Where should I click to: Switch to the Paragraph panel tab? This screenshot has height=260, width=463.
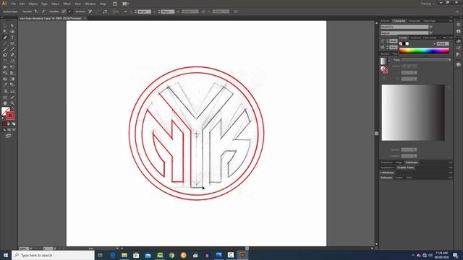pyautogui.click(x=414, y=21)
